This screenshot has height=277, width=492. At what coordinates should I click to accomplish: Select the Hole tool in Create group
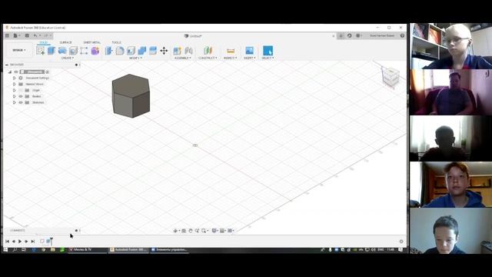pyautogui.click(x=73, y=51)
